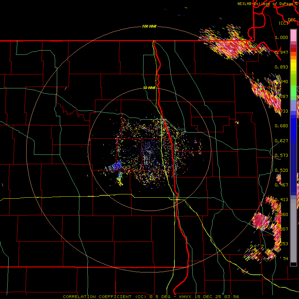Image resolution: width=299 pixels, height=299 pixels.
Task: Select the 0.520 color scale value
Action: (x=281, y=170)
